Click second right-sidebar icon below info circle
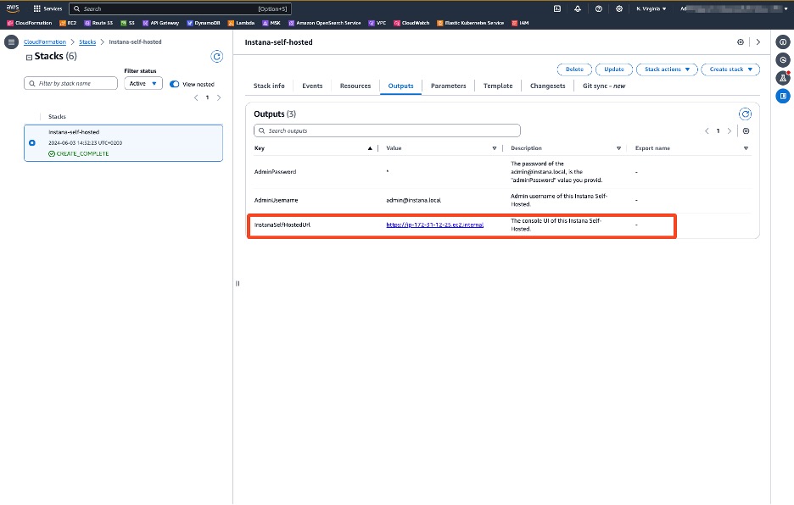This screenshot has height=505, width=794. point(783,60)
